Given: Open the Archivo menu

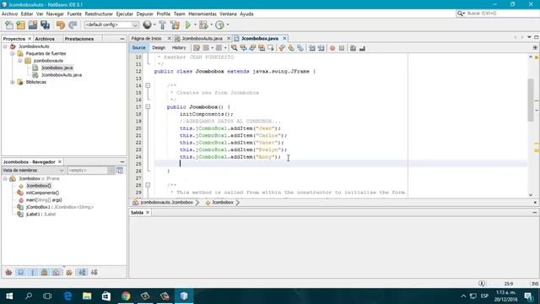Looking at the screenshot, I should point(9,14).
